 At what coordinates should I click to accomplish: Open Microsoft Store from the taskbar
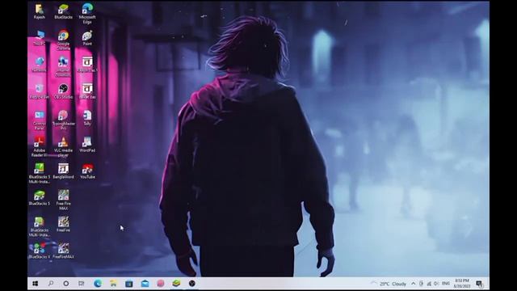(129, 284)
